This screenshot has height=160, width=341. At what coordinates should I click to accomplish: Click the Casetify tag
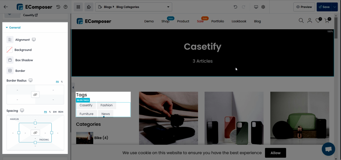pyautogui.click(x=86, y=105)
